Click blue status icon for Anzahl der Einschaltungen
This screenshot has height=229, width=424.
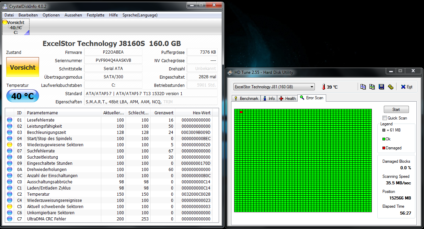pyautogui.click(x=10, y=176)
